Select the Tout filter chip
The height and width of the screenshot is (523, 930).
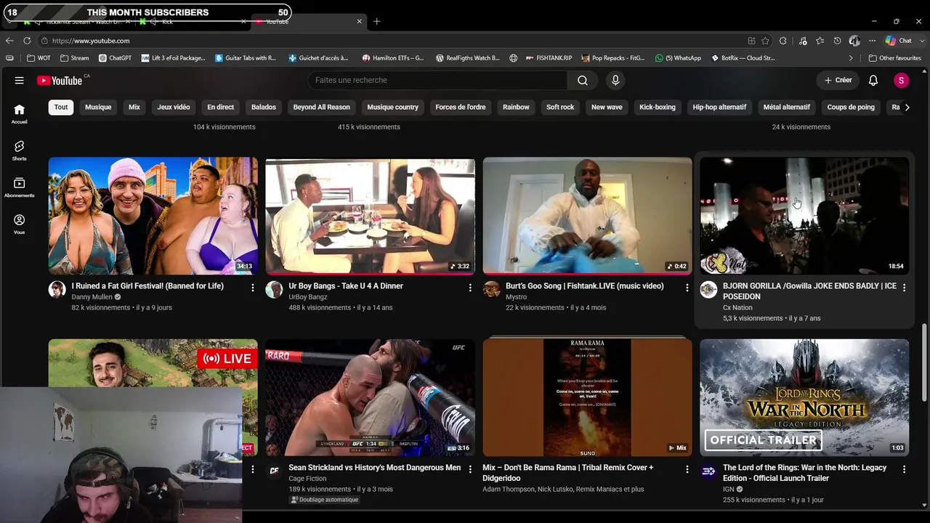[x=61, y=108]
